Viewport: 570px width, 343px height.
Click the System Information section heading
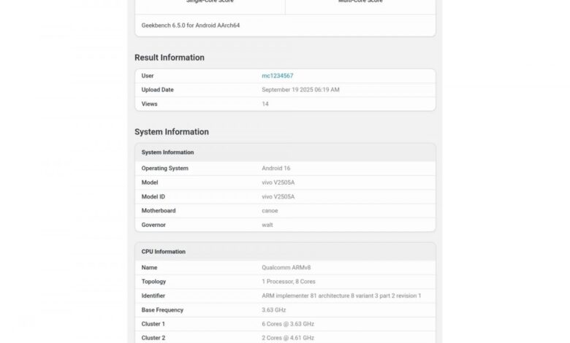[x=172, y=132]
